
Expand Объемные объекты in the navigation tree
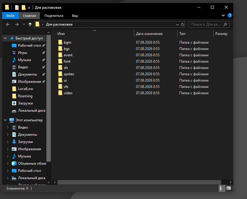8,163
